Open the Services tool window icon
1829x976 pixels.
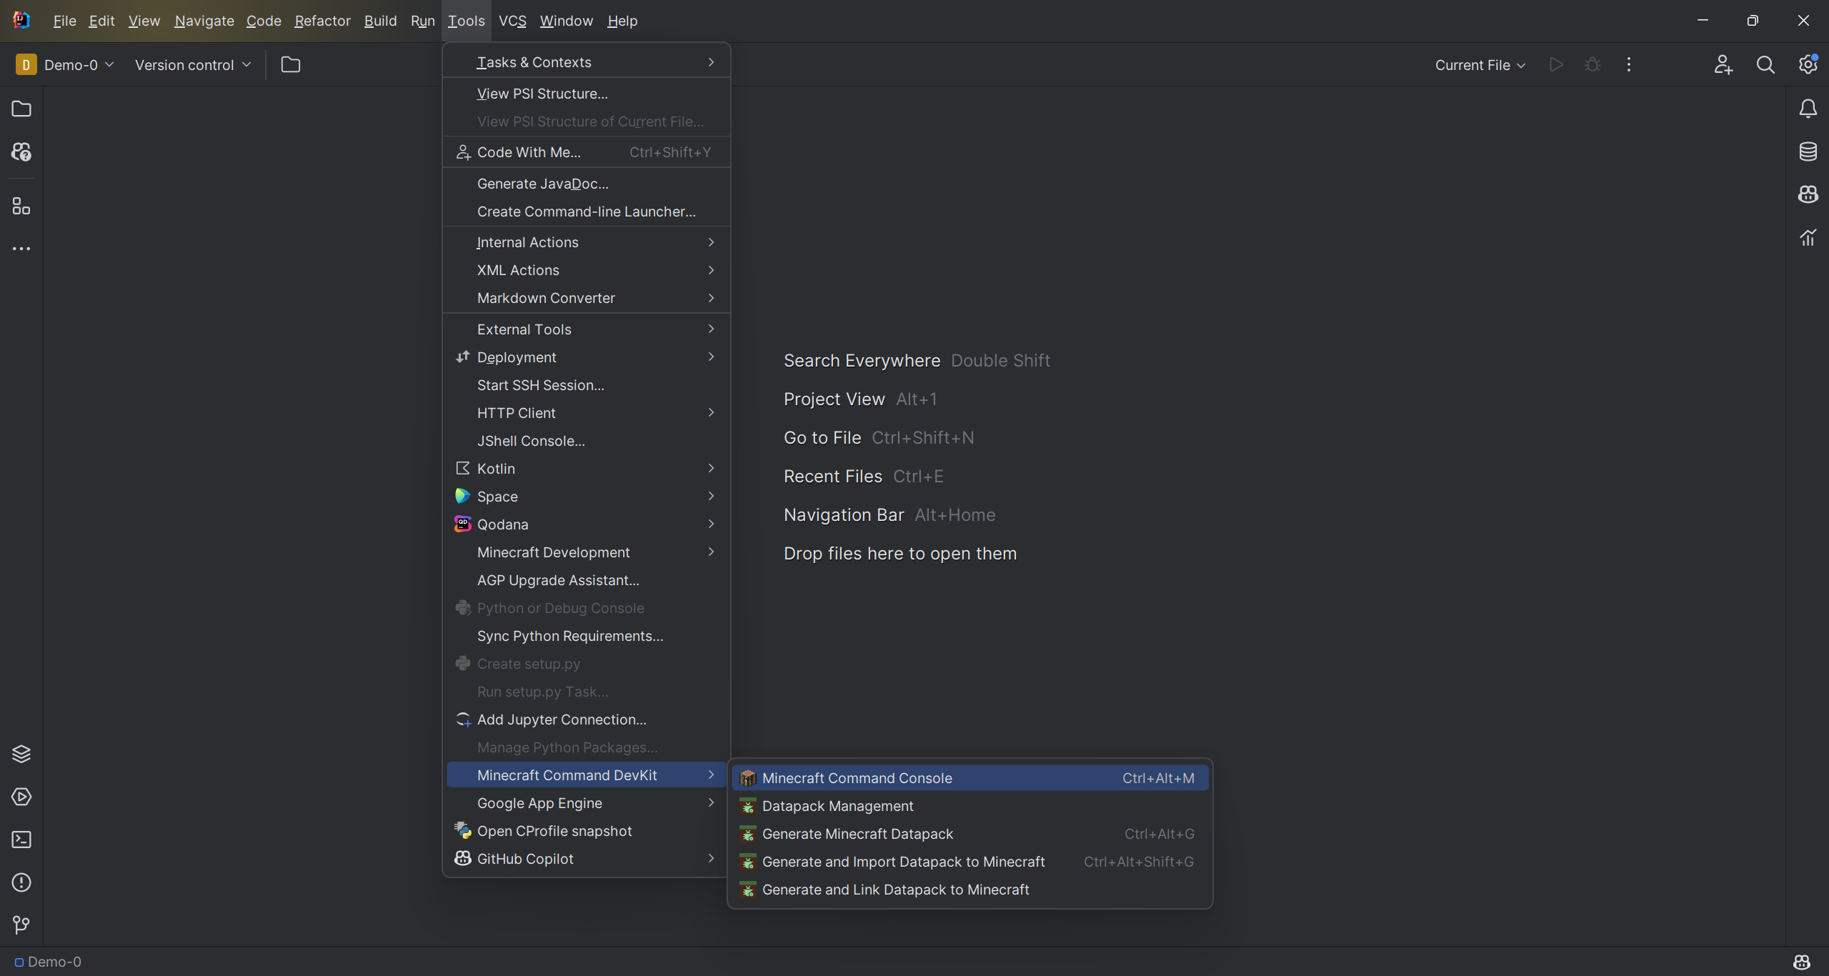pyautogui.click(x=21, y=797)
